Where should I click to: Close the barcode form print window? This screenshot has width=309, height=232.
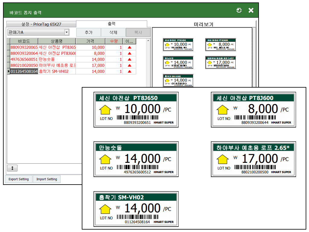point(251,11)
